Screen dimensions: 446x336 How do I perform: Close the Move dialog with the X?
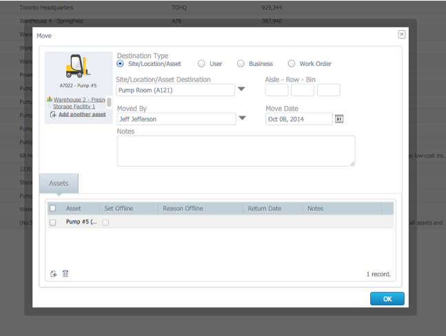pos(402,34)
